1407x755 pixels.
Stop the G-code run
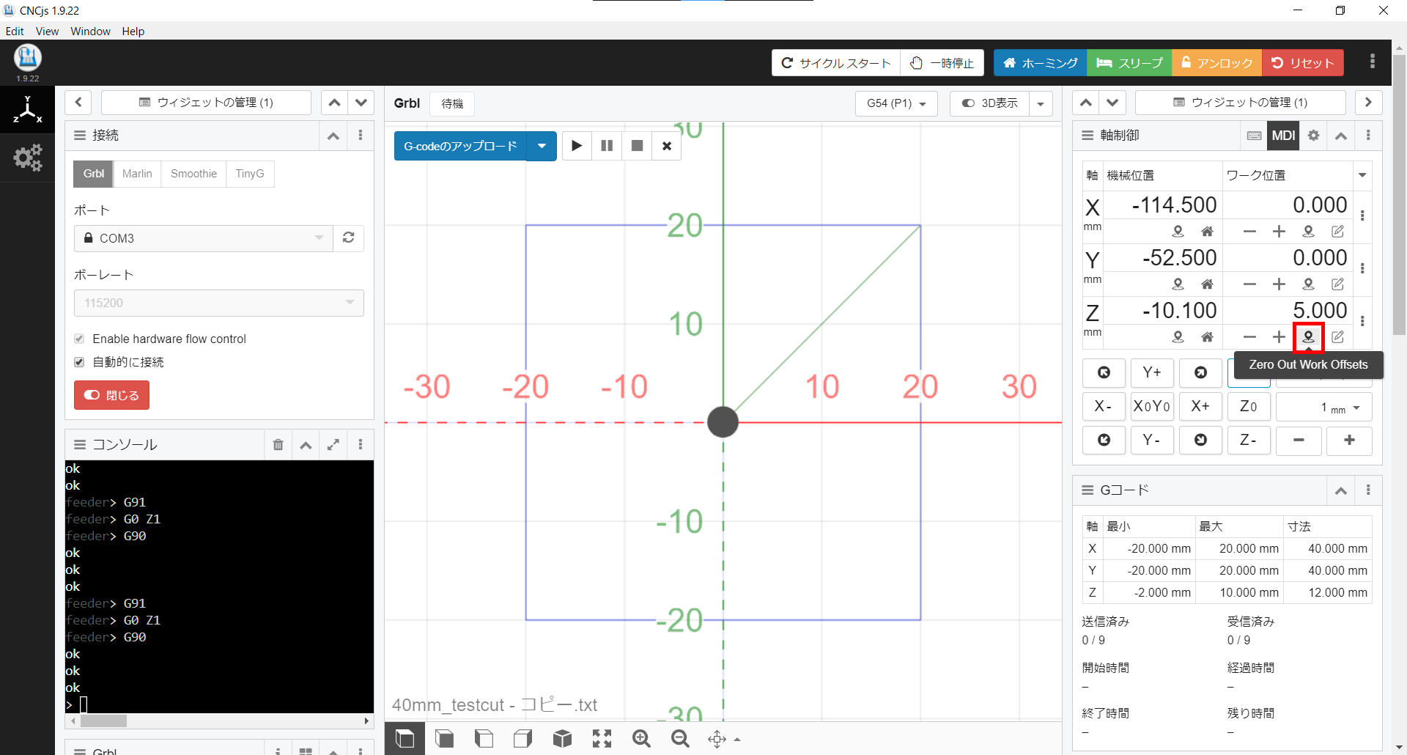point(637,146)
